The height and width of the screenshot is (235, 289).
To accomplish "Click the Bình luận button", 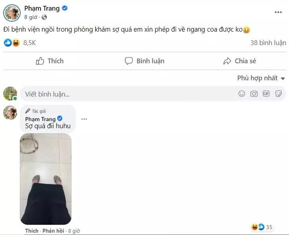I will pyautogui.click(x=144, y=61).
